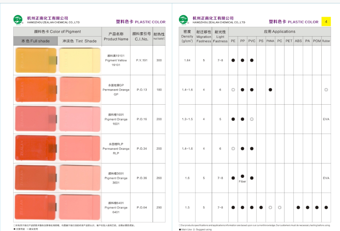Click the Zealan logo on the left page
340x231 pixels.
[x=17, y=20]
